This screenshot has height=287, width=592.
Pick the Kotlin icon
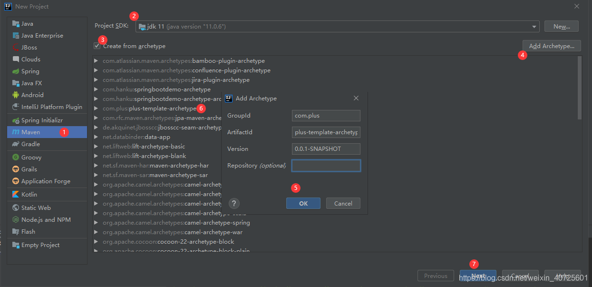point(16,195)
